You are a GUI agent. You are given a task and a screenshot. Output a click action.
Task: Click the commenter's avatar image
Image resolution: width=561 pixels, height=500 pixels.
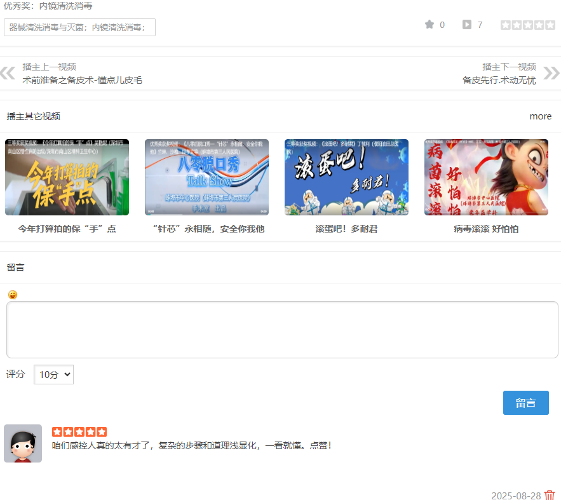pyautogui.click(x=23, y=443)
